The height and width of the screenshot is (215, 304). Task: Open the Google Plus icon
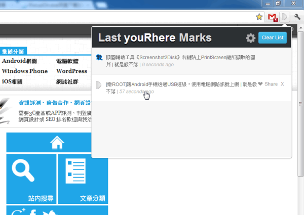pyautogui.click(x=18, y=211)
